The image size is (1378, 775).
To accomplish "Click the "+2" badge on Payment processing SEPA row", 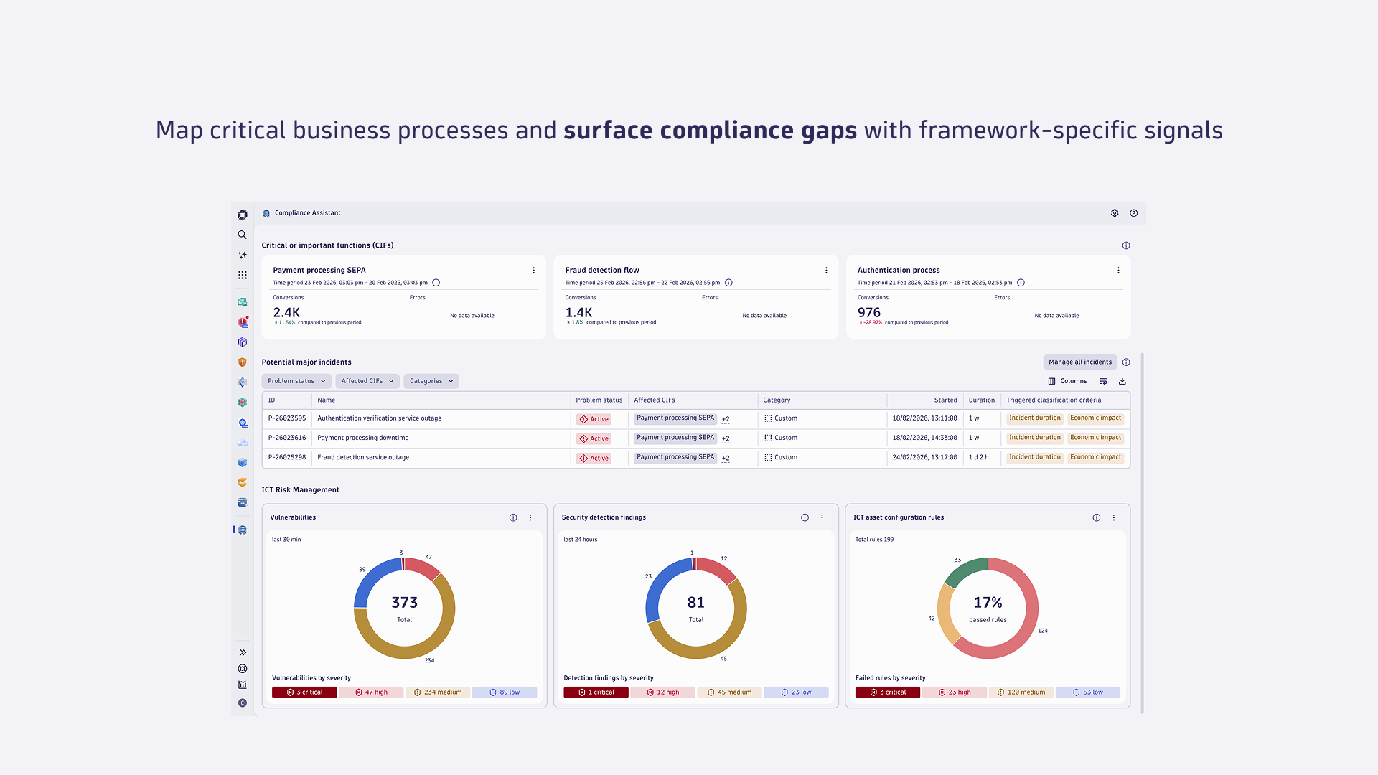I will click(x=726, y=419).
